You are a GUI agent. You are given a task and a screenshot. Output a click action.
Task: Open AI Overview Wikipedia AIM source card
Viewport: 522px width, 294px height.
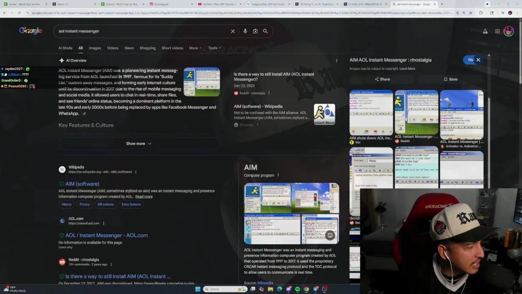[284, 115]
